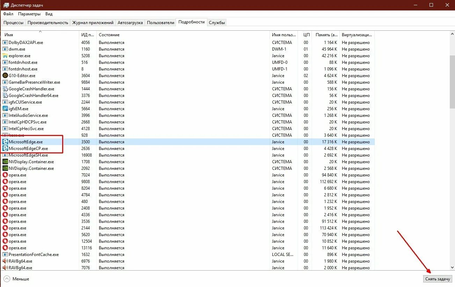
Task: Open the Службы tab
Action: pos(217,23)
